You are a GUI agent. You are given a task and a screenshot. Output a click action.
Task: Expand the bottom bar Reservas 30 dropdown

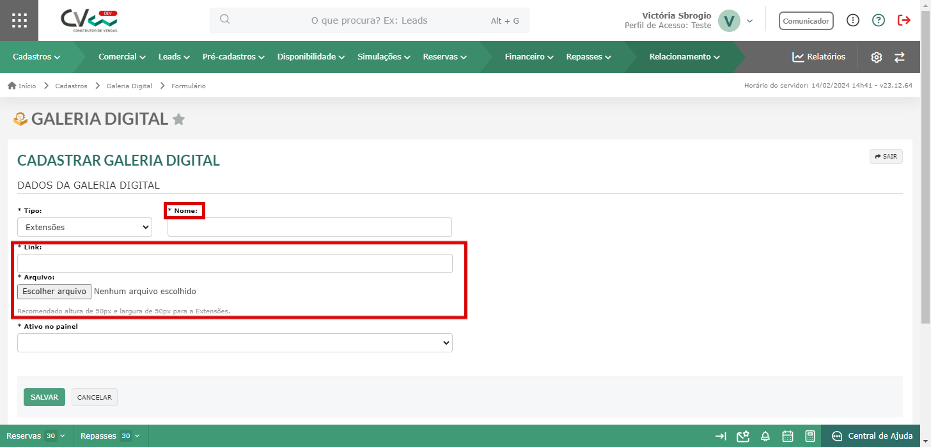coord(36,436)
